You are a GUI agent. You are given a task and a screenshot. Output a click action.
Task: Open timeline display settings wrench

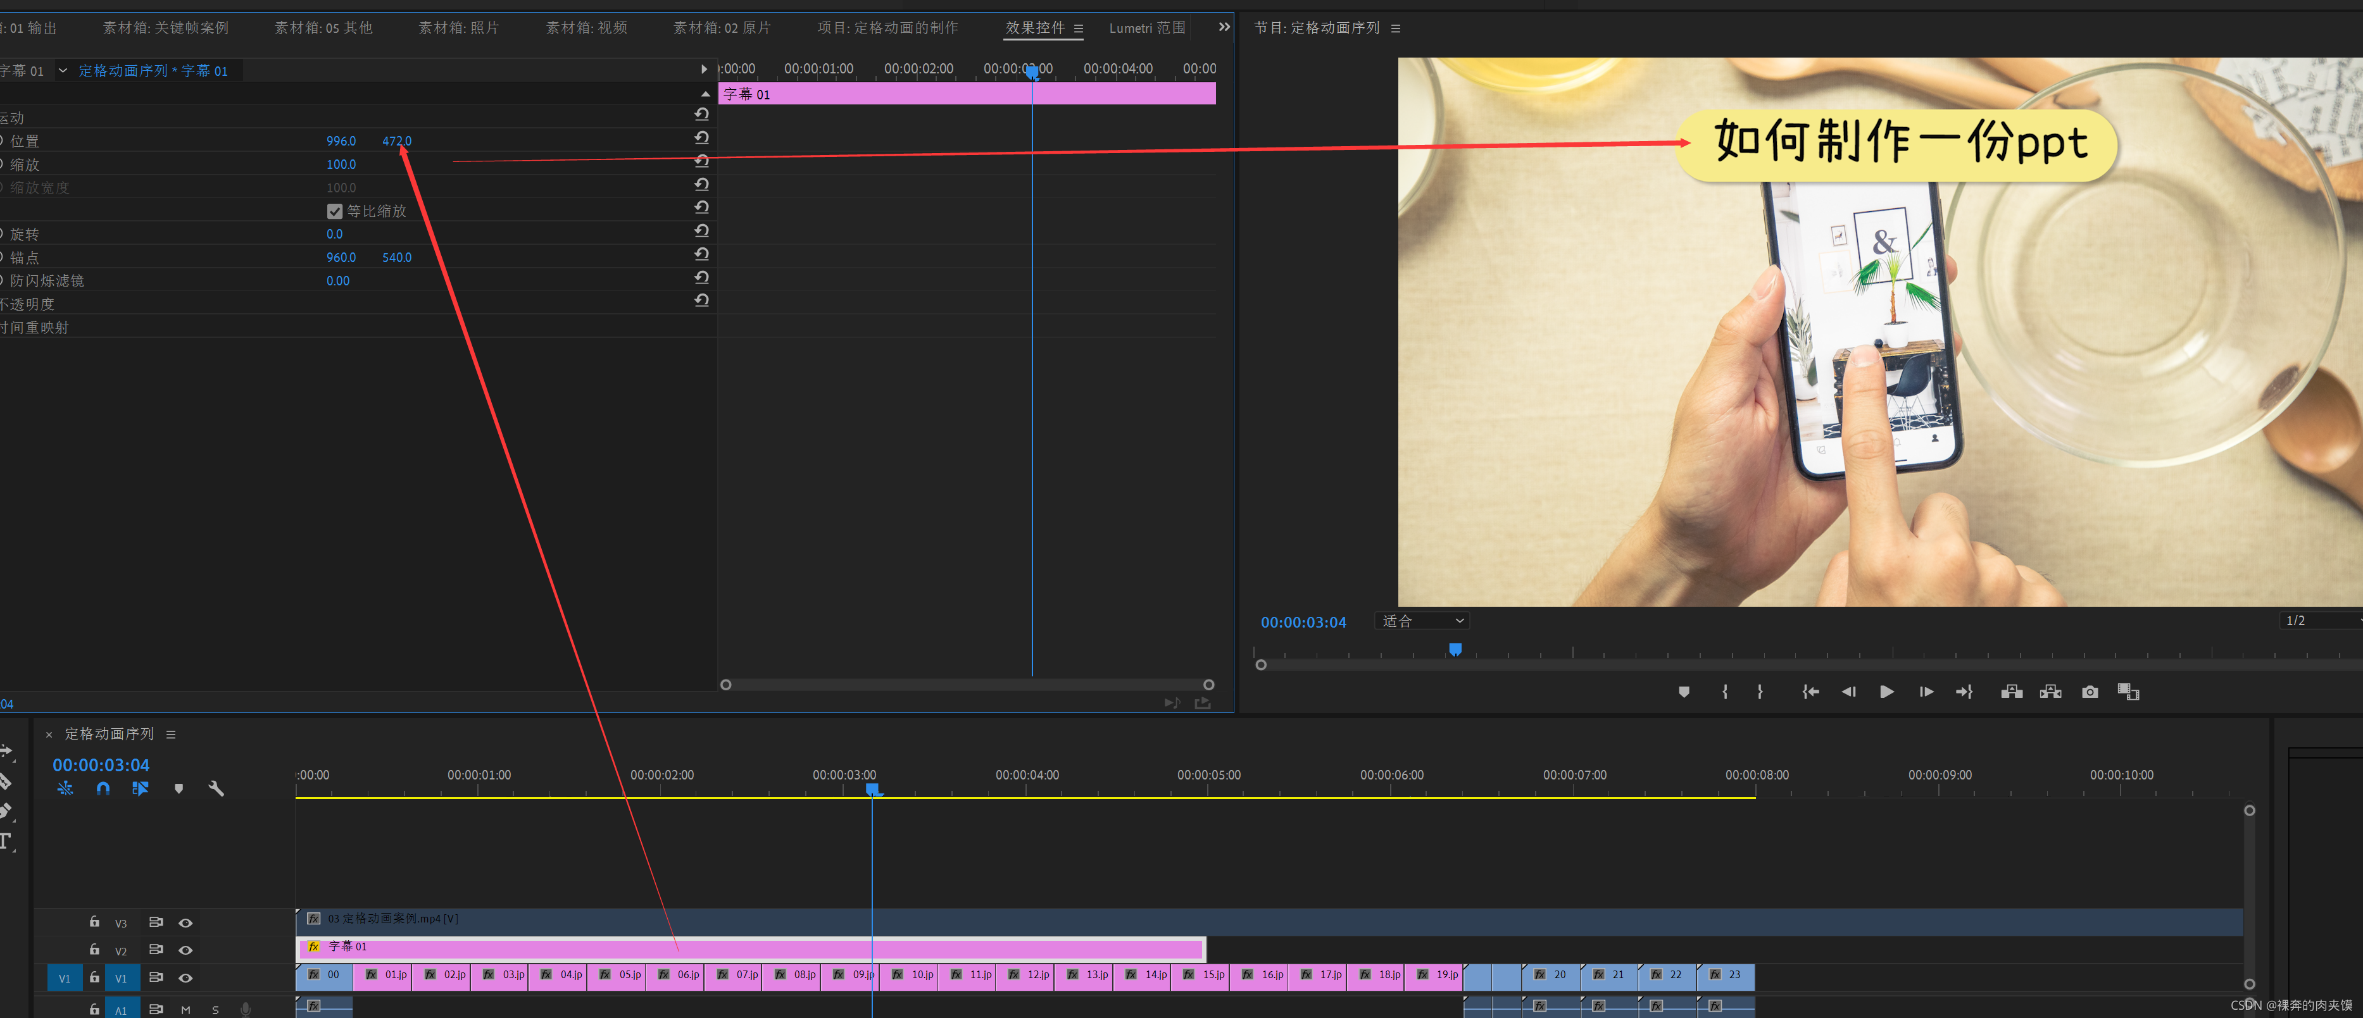click(216, 789)
